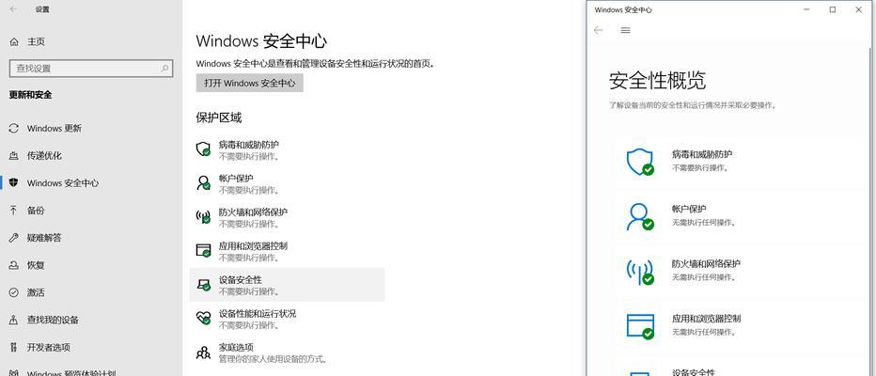Open 查找我的设备 icon in sidebar
This screenshot has height=376, width=876.
tap(14, 320)
